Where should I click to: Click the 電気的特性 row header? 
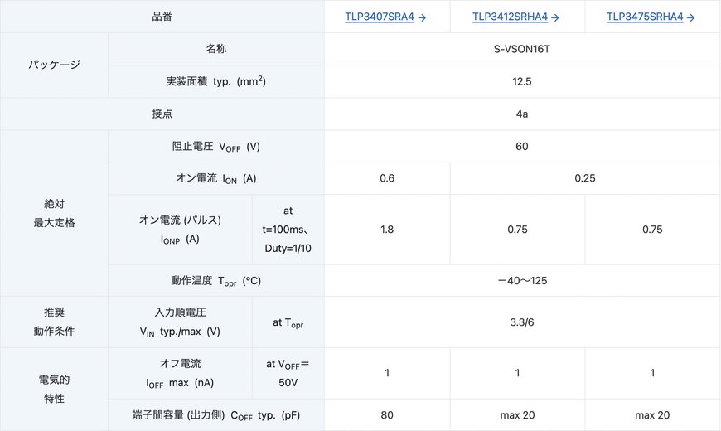click(54, 389)
